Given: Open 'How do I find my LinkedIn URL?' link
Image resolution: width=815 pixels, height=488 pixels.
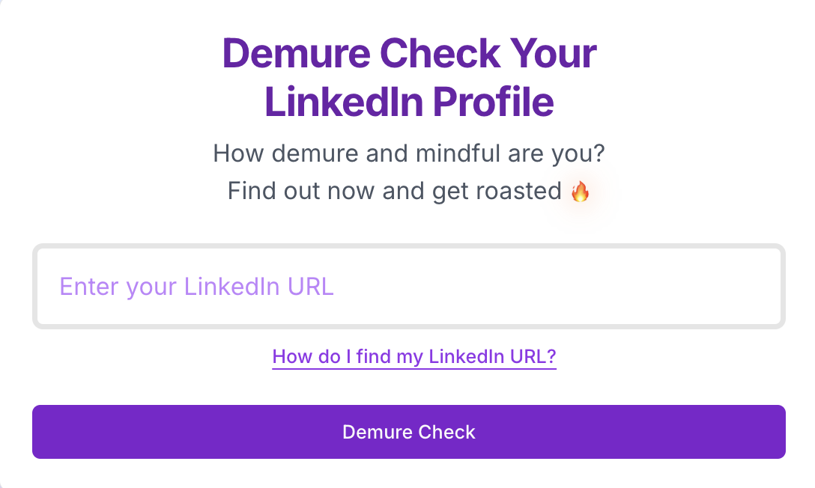Looking at the screenshot, I should pyautogui.click(x=414, y=356).
